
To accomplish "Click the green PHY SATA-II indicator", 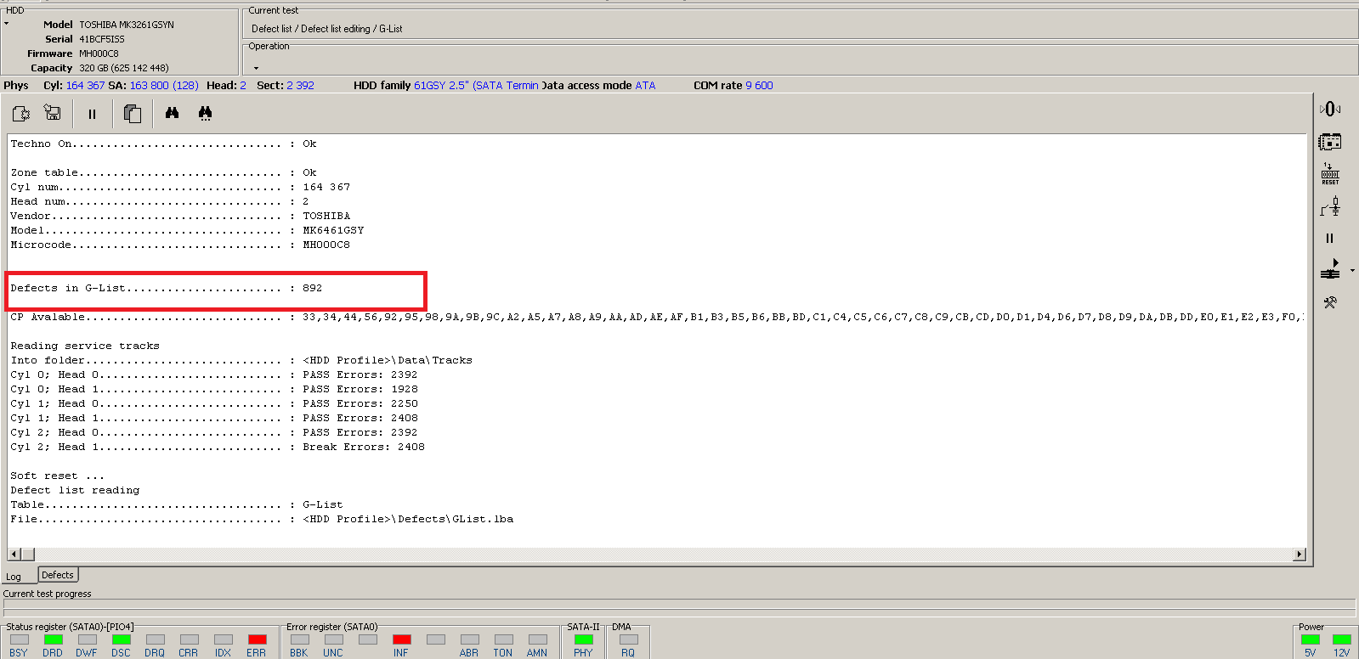I will [x=584, y=639].
